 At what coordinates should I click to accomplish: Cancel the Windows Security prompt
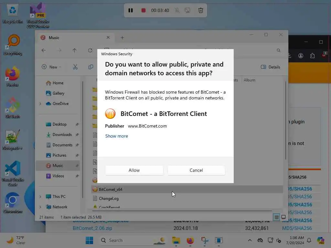[x=196, y=170]
